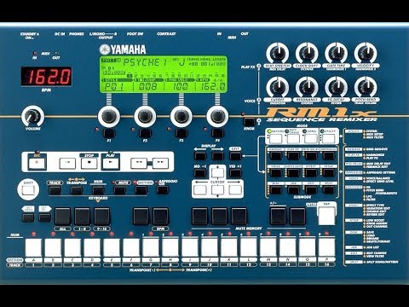Click the CUTOFF knob
This screenshot has height=307, width=409.
278,87
